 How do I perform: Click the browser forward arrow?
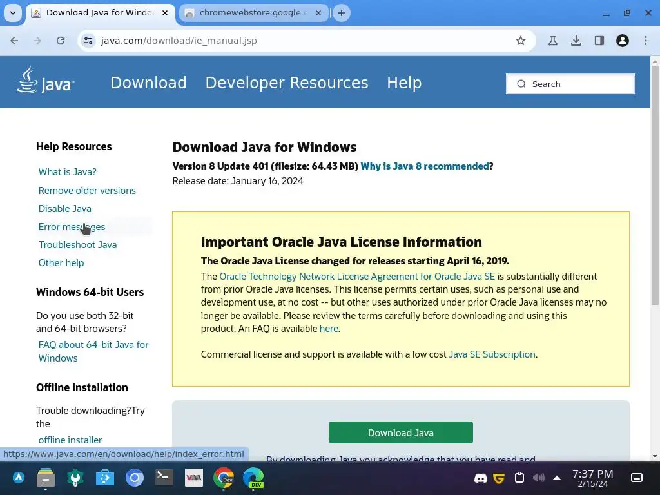tap(37, 41)
